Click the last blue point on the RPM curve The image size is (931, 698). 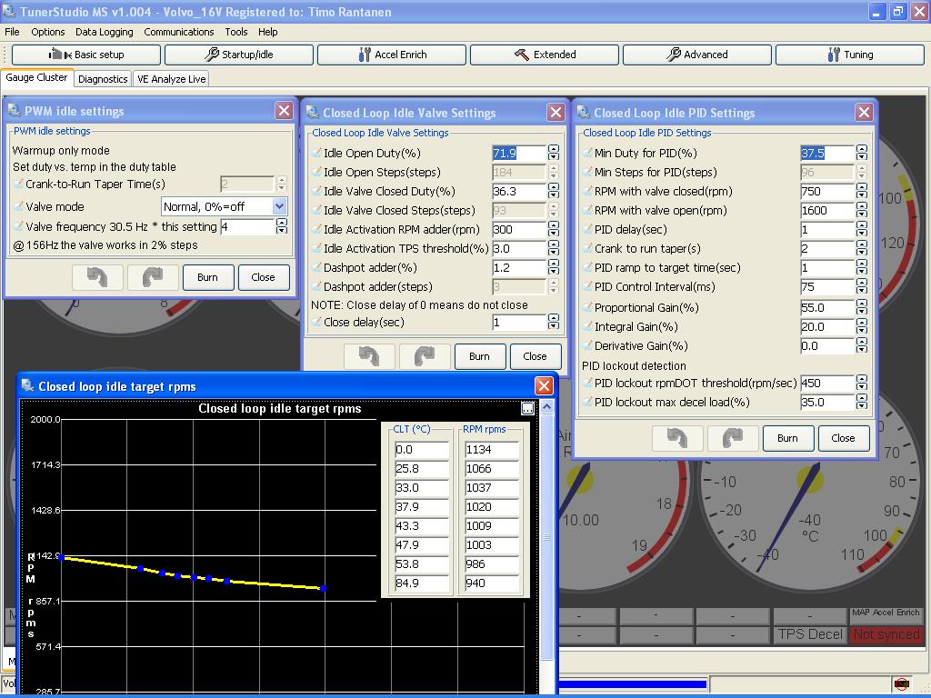323,588
